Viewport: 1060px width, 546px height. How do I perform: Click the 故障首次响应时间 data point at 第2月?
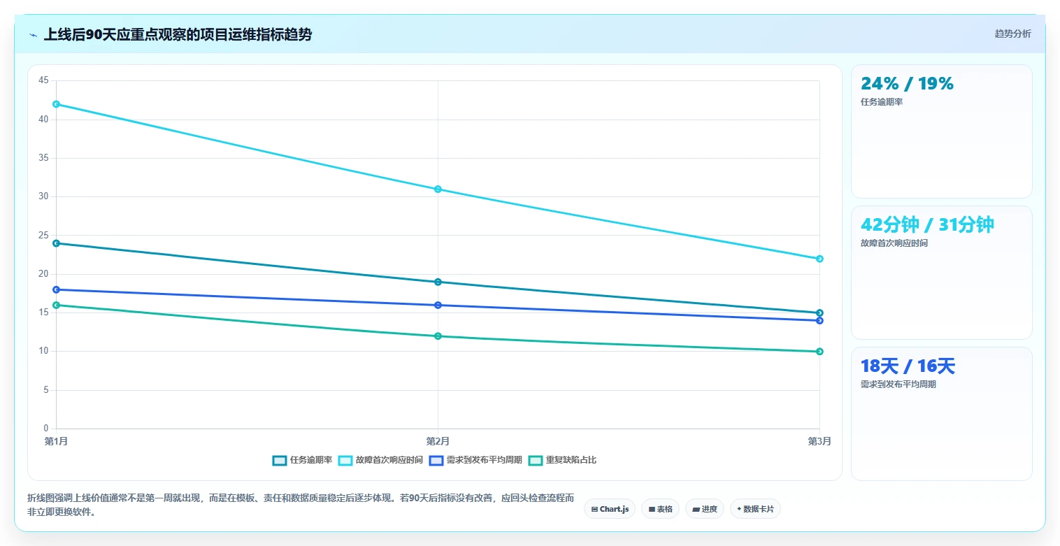[438, 189]
